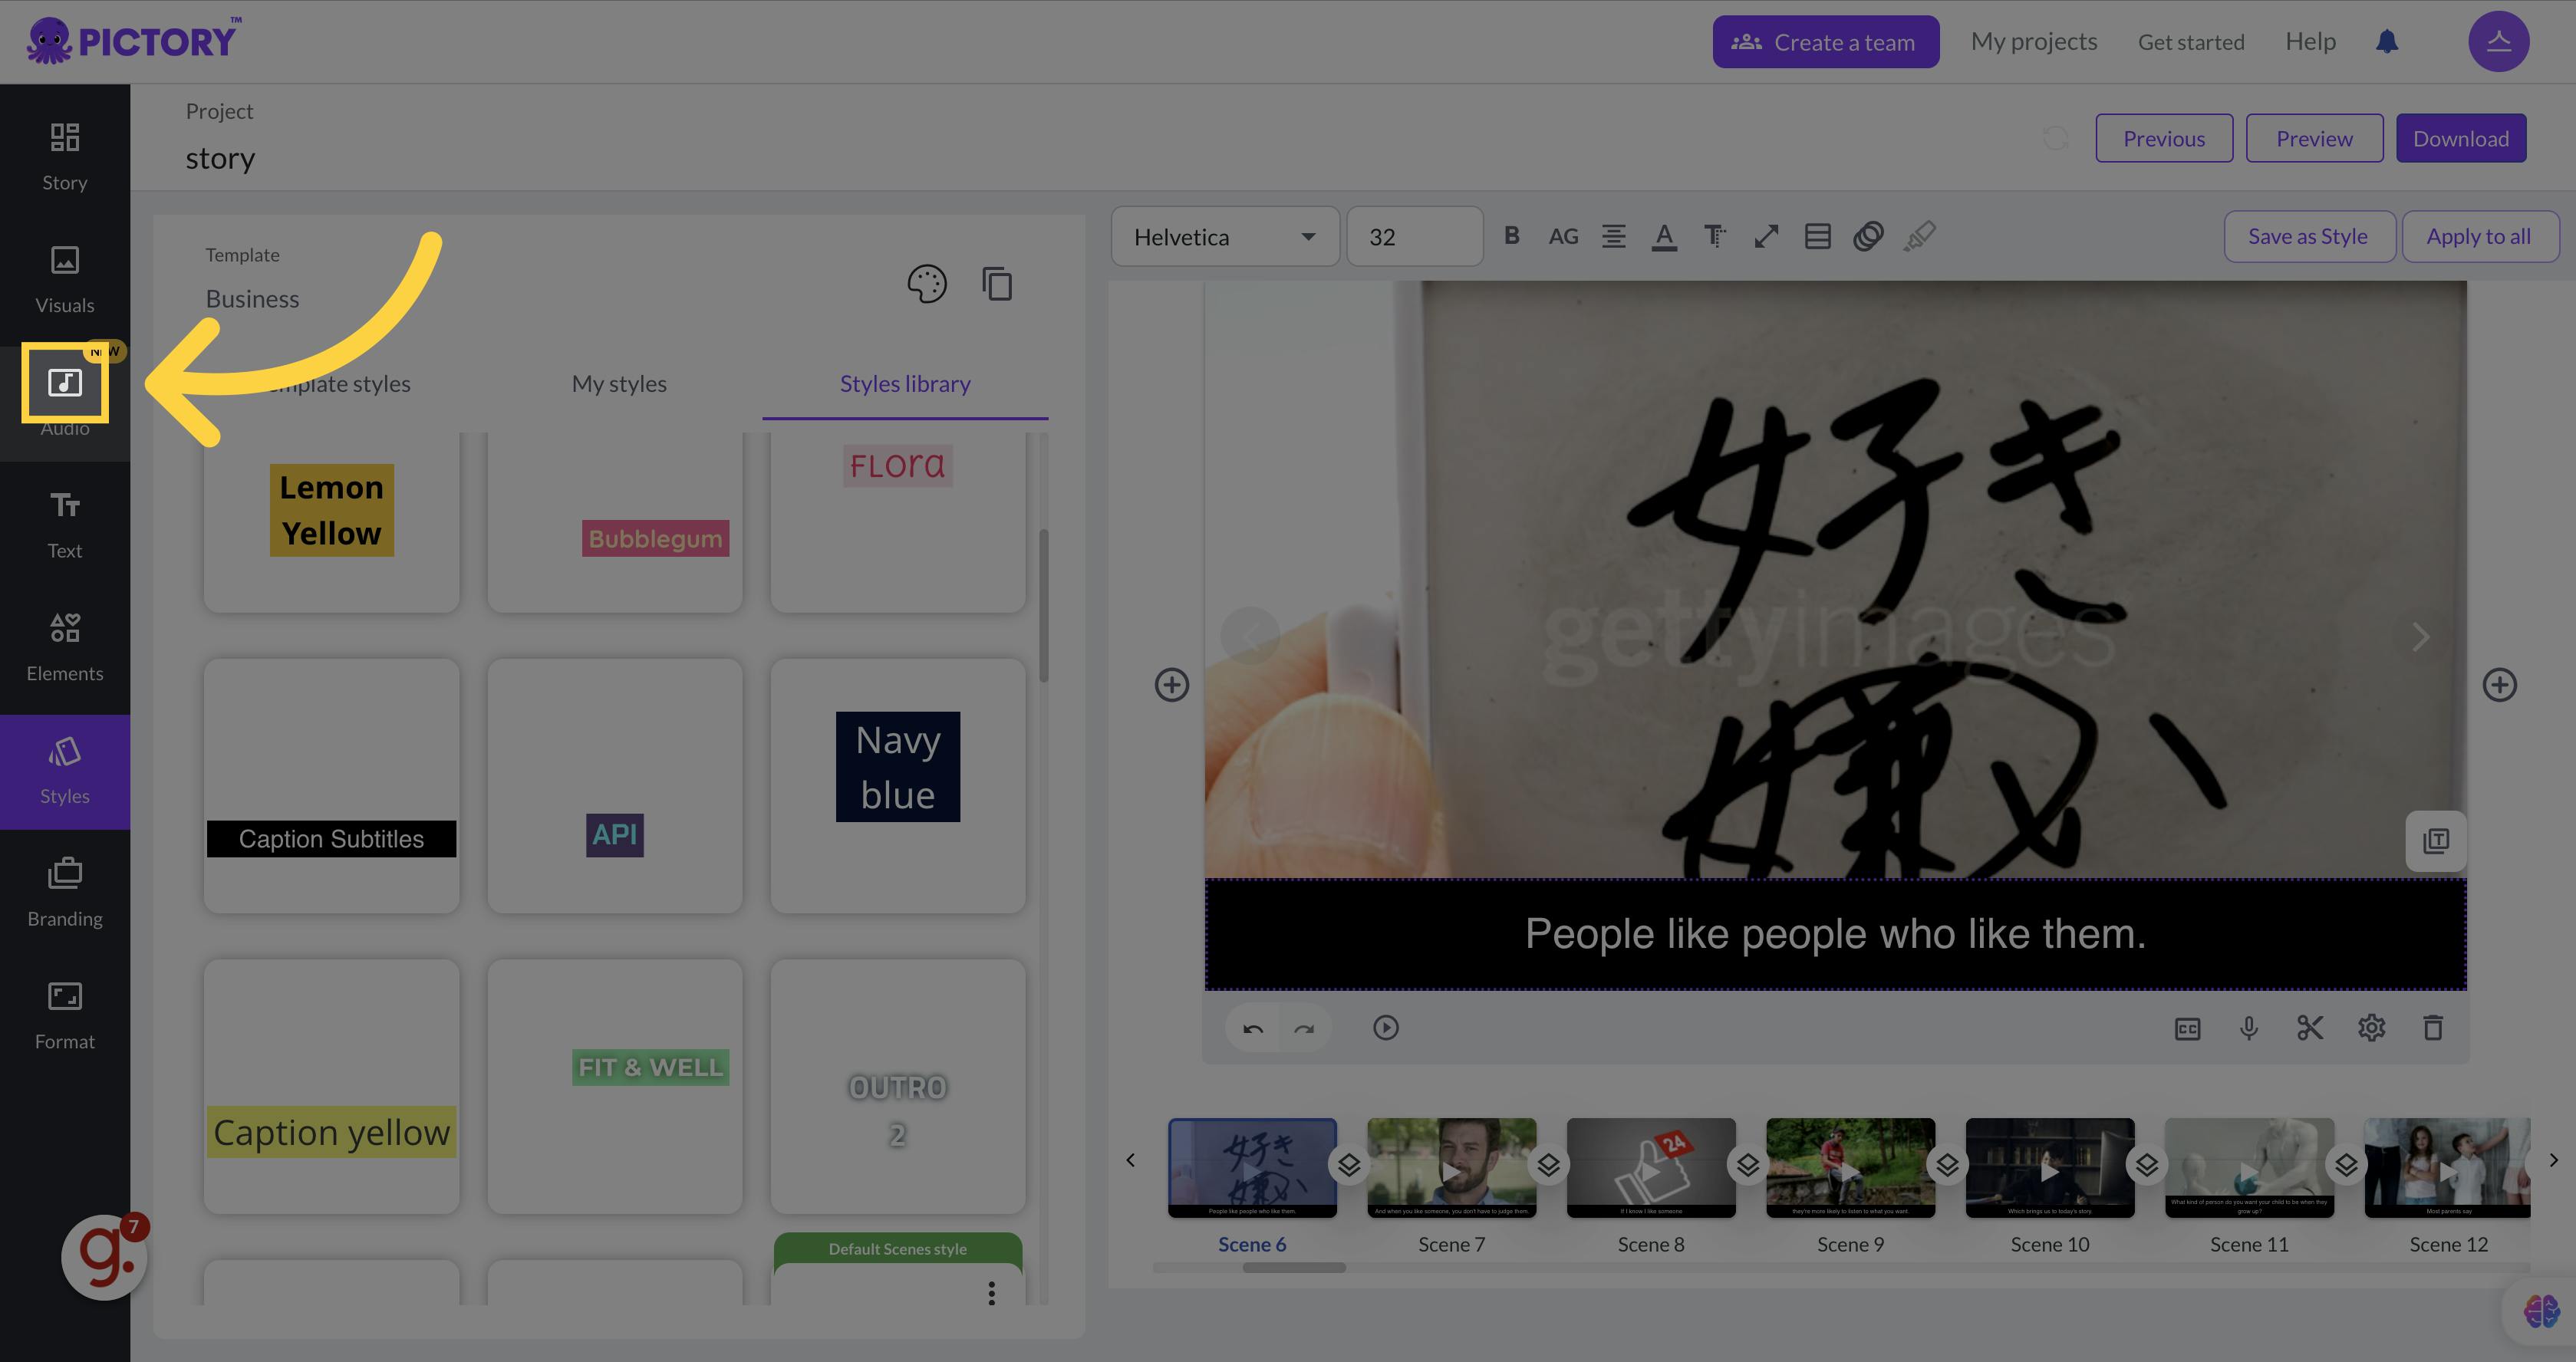The image size is (2576, 1362).
Task: Open the Elements sidebar section
Action: tap(65, 648)
